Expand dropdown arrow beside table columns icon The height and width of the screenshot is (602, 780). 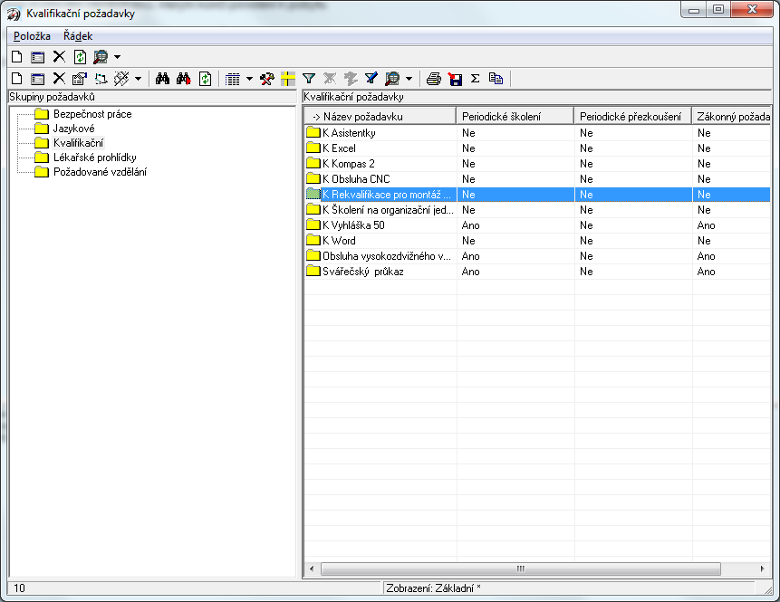tap(249, 79)
